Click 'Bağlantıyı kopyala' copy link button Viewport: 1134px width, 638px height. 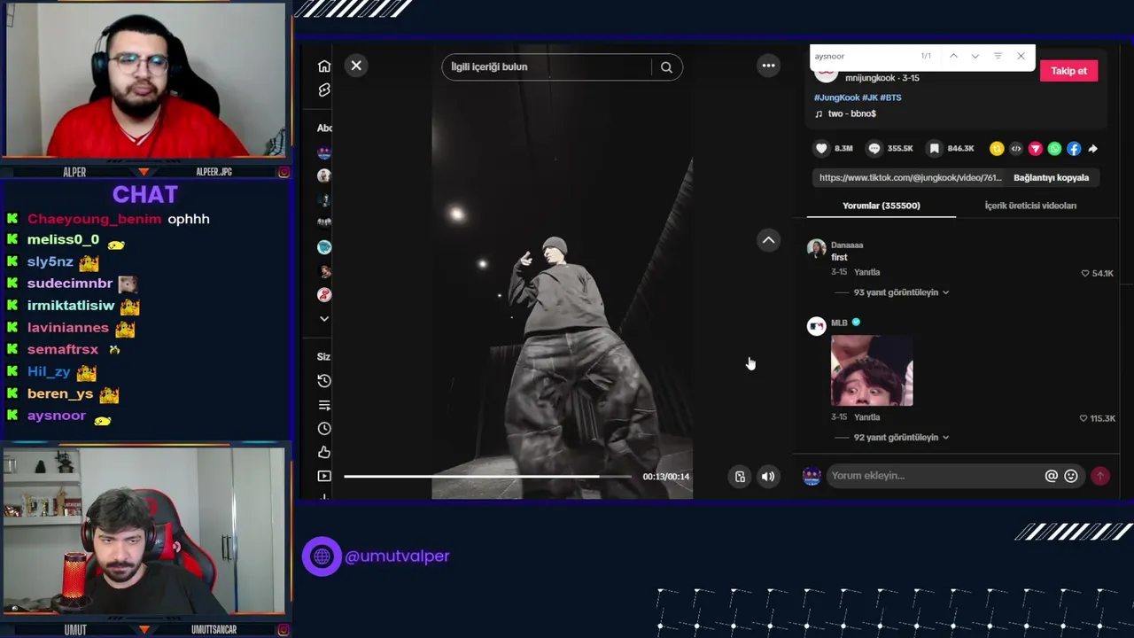1051,177
